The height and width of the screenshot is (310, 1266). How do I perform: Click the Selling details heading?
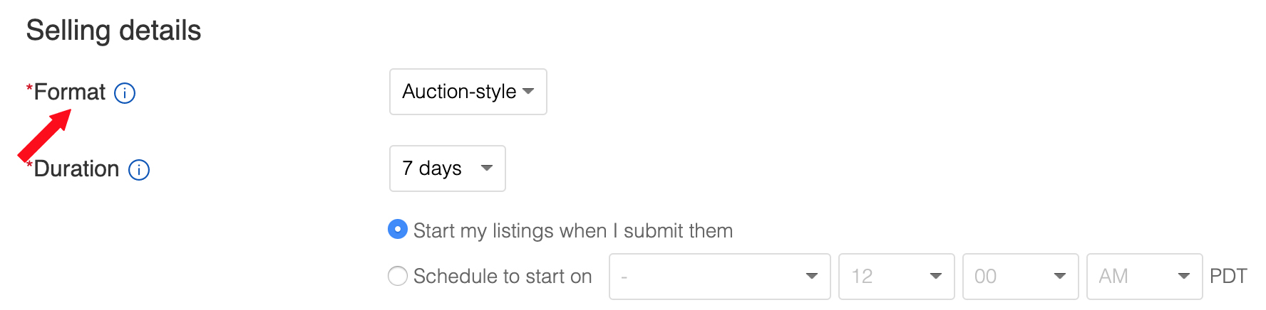point(114,31)
